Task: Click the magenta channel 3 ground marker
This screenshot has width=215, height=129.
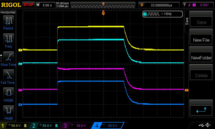Action: [20, 90]
